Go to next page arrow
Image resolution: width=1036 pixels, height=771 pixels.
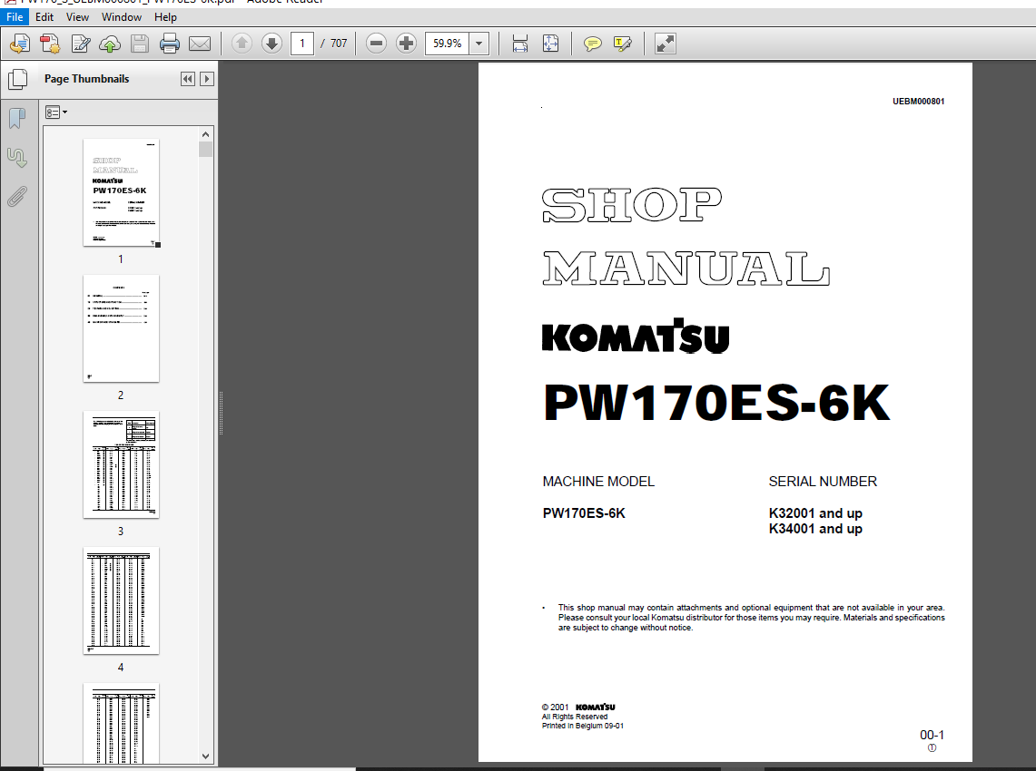[x=271, y=44]
